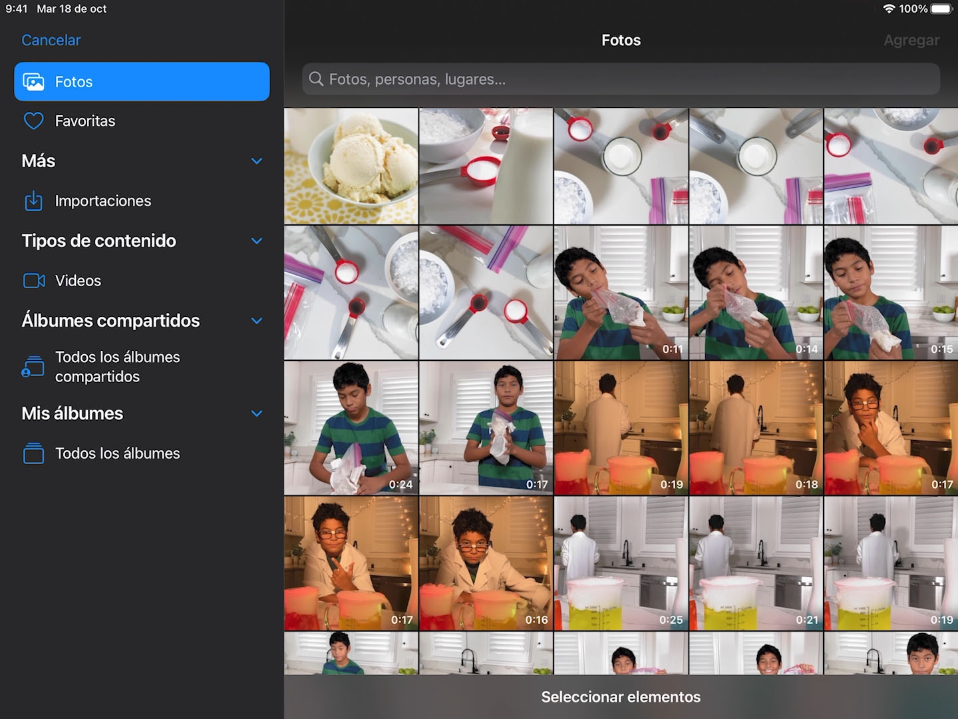This screenshot has width=958, height=719.
Task: Click the magnifying glass search icon
Action: tap(316, 79)
